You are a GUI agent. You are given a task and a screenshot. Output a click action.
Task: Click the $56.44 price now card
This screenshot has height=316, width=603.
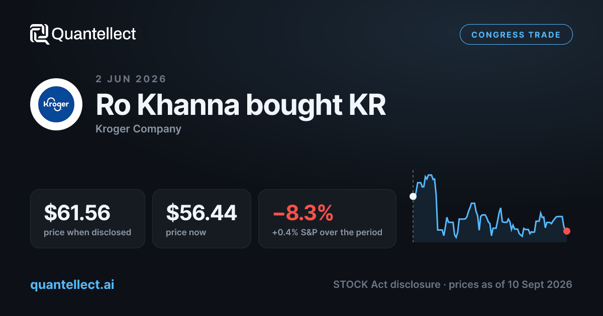pyautogui.click(x=202, y=218)
